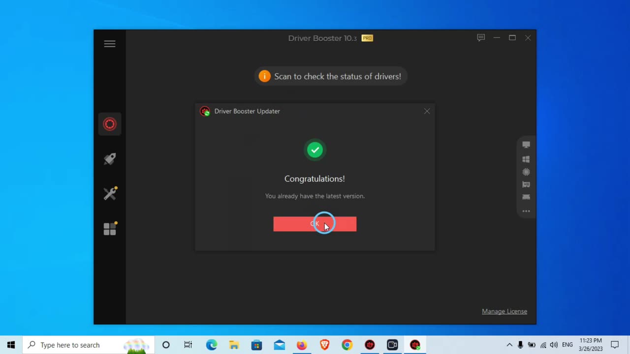This screenshot has height=354, width=630.
Task: Maximize the Driver Booster window
Action: click(512, 38)
